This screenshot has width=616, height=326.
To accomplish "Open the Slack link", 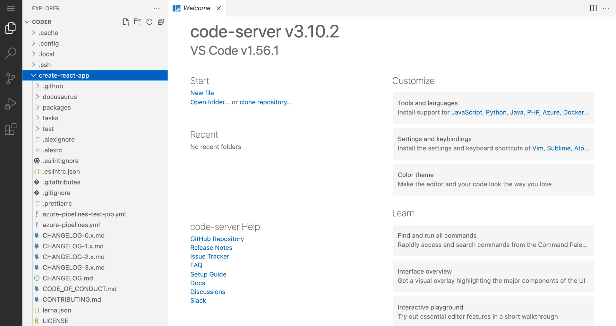I will 198,301.
